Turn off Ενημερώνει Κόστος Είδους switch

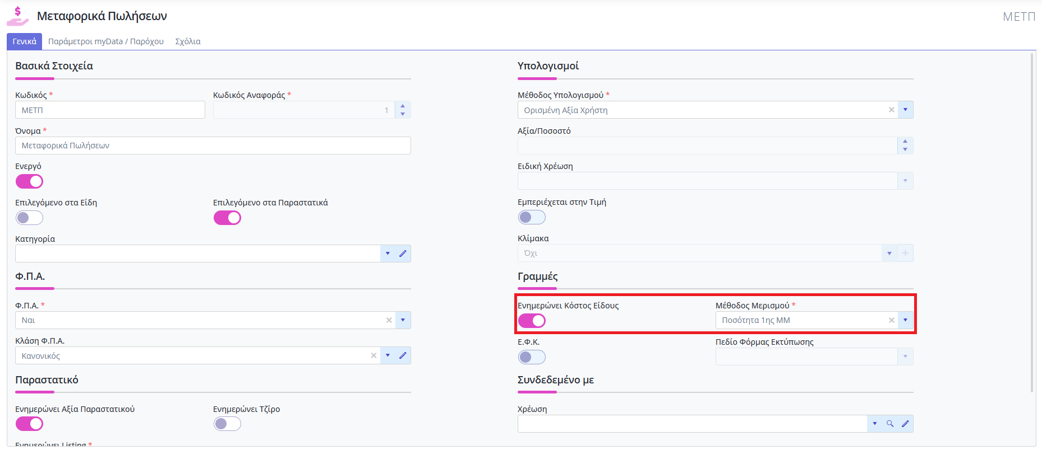coord(532,321)
